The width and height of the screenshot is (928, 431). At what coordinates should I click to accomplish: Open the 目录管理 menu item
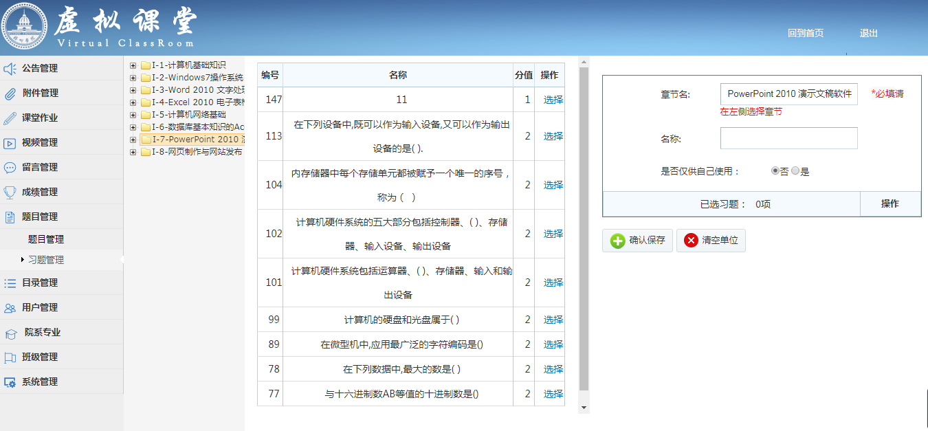click(x=40, y=283)
